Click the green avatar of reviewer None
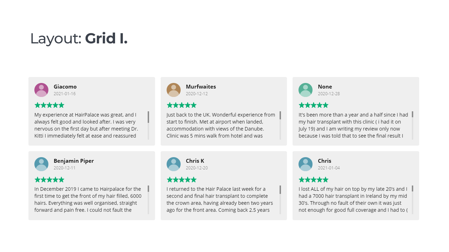 306,90
